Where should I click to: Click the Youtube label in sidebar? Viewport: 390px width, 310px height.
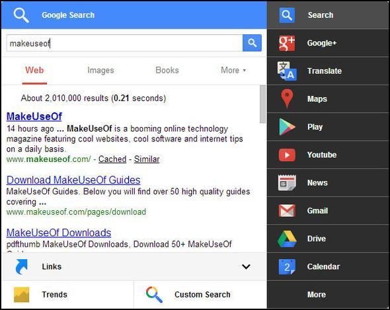point(322,155)
